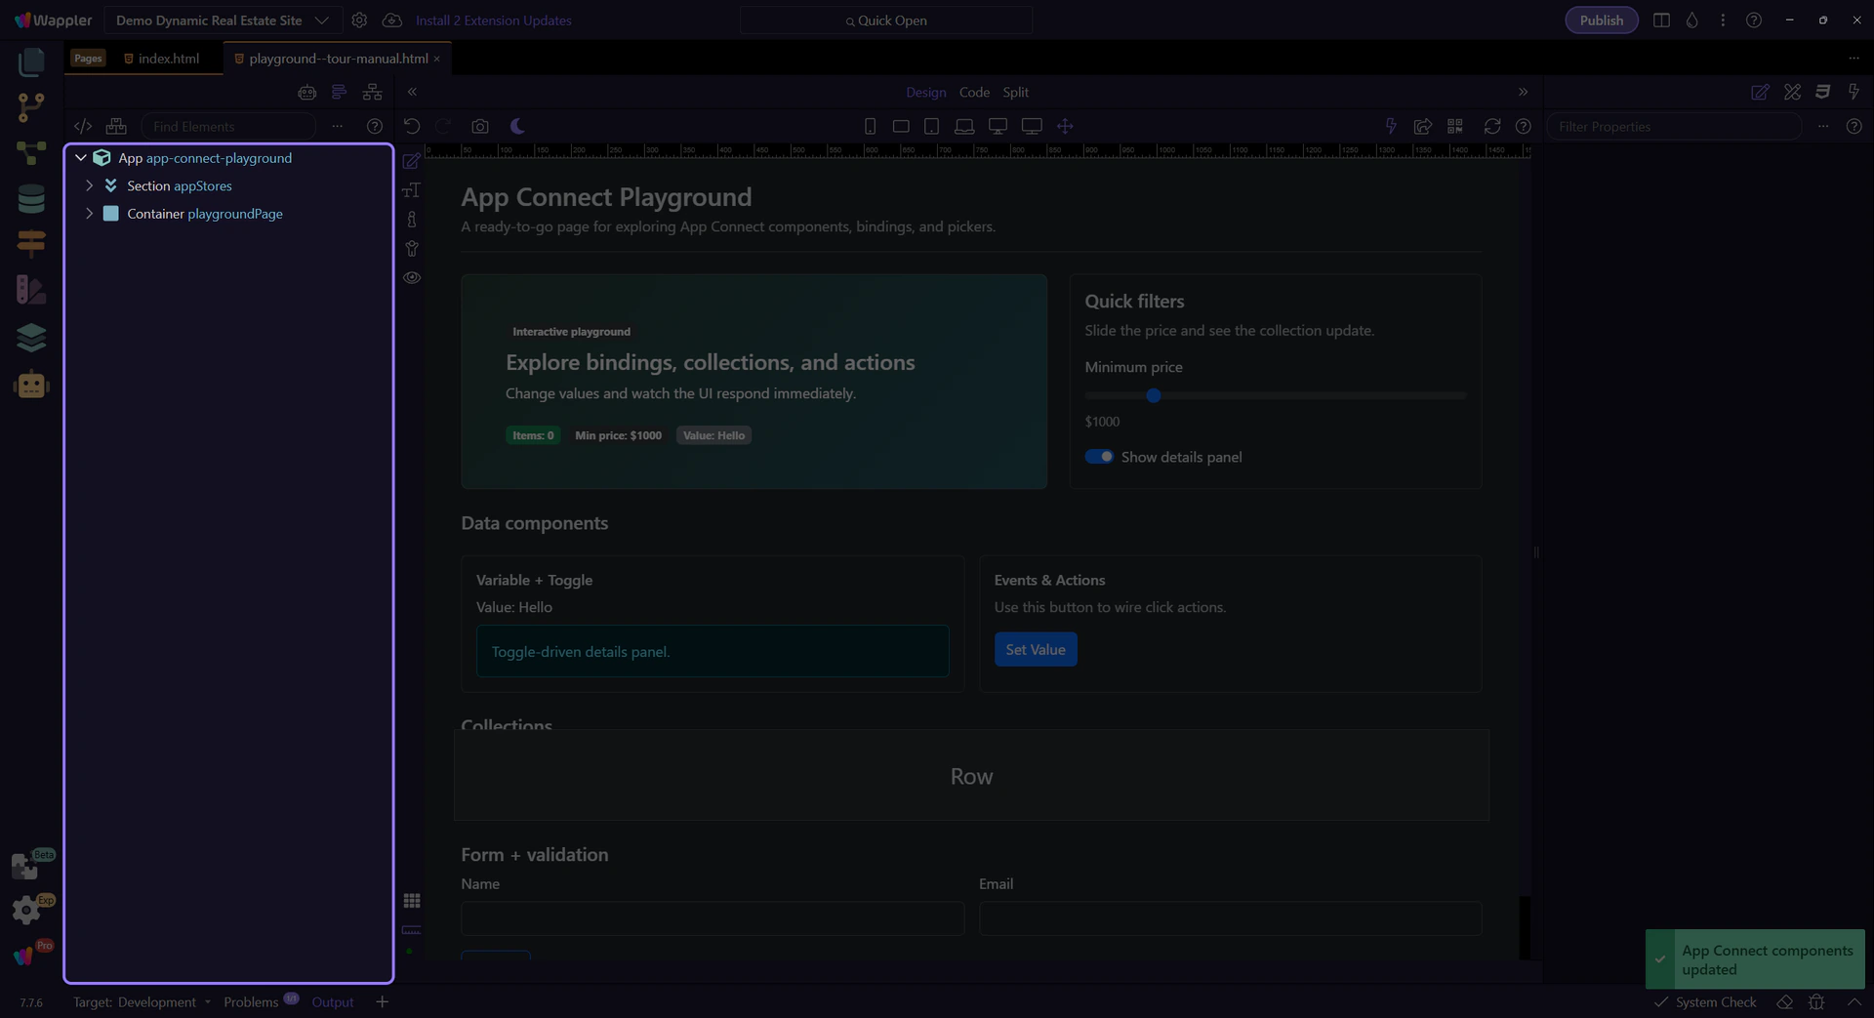Open the Database Manager sidebar icon

click(x=31, y=198)
